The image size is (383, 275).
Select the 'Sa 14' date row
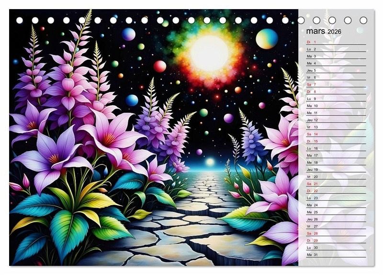point(337,134)
